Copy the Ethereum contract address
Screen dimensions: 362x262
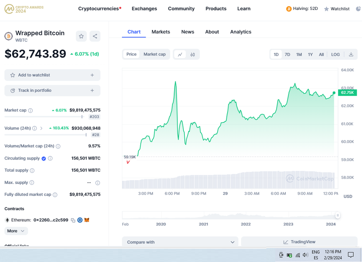pos(73,220)
